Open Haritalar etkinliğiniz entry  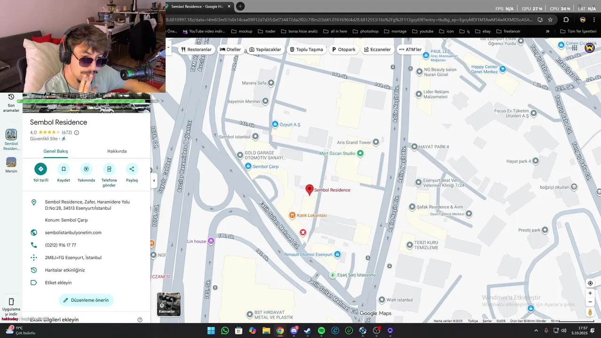click(x=65, y=270)
